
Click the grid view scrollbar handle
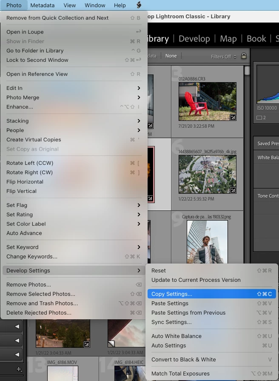tap(247, 71)
